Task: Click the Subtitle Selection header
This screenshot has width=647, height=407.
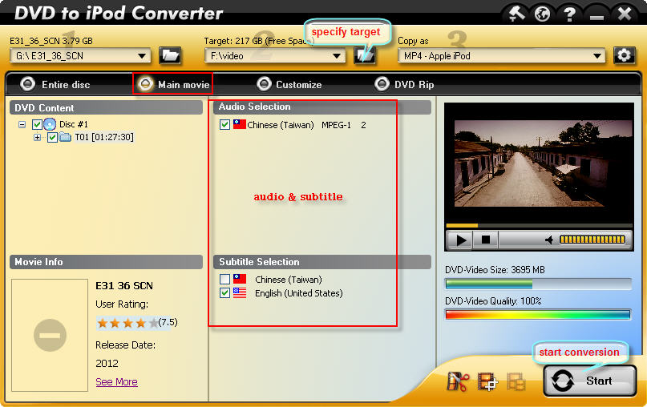Action: tap(322, 262)
